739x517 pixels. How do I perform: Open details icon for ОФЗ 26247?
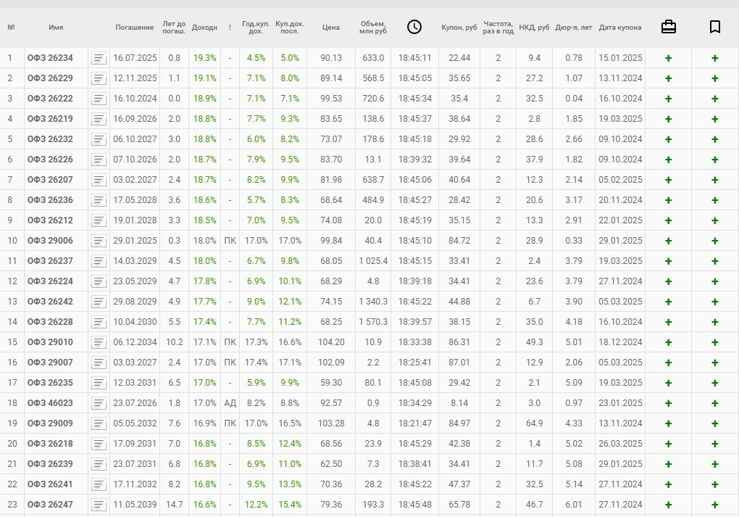99,504
